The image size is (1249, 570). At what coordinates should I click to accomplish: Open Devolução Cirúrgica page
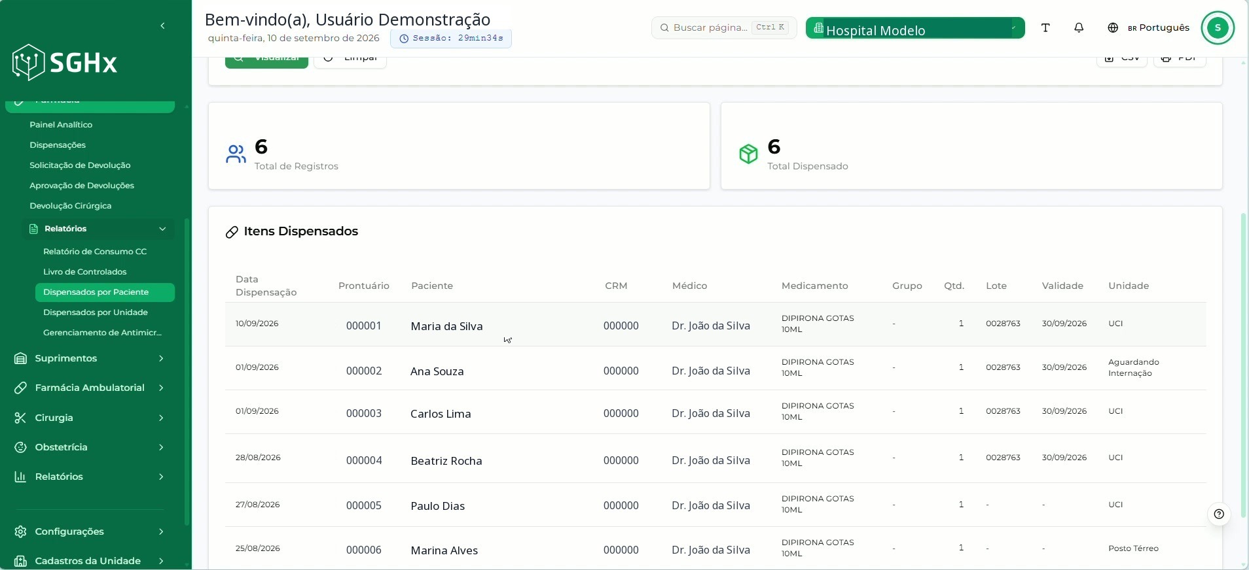pyautogui.click(x=71, y=206)
